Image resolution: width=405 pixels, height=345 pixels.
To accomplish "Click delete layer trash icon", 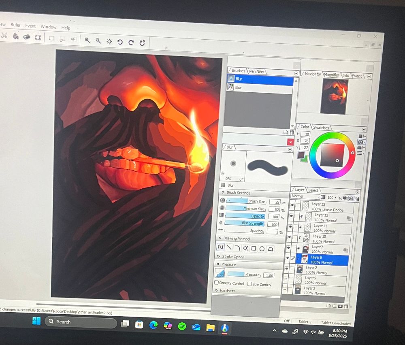I will pyautogui.click(x=346, y=307).
